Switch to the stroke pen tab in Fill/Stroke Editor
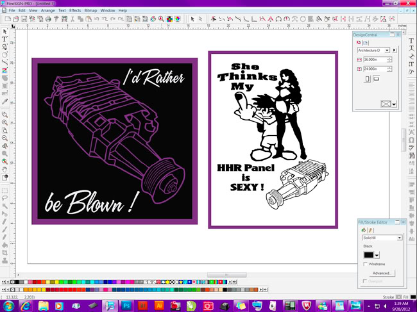 point(370,230)
